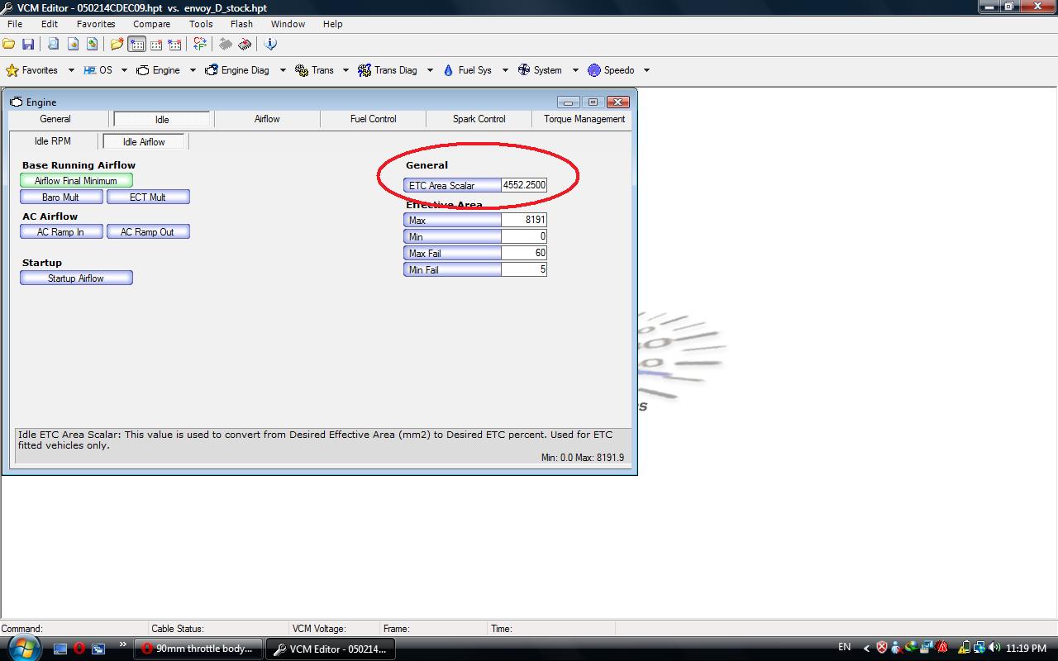Screen dimensions: 1058x661
Task: Click the Fuel Sys droplet icon
Action: (x=448, y=70)
